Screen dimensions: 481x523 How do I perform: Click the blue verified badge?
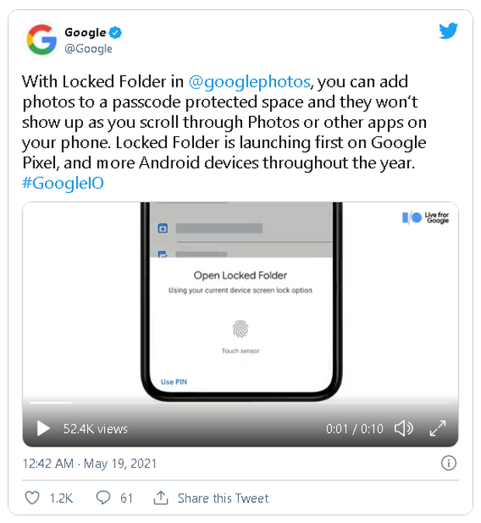(116, 33)
